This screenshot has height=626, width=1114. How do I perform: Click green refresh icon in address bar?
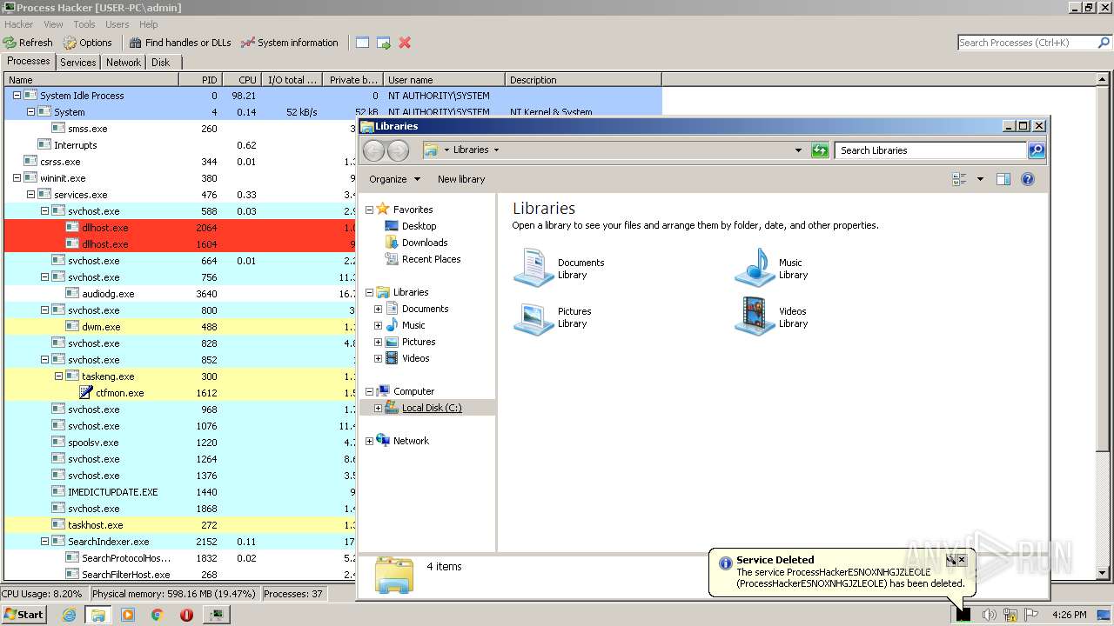(x=820, y=150)
